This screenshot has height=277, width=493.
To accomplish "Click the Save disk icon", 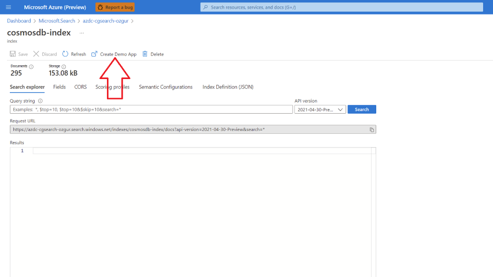I will point(13,54).
